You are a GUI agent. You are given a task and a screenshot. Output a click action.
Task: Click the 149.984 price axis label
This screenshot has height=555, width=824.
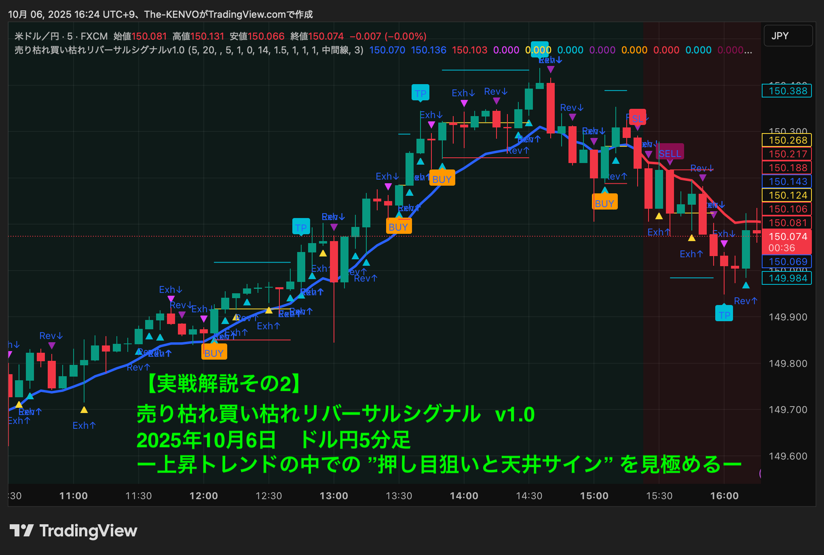(x=788, y=278)
